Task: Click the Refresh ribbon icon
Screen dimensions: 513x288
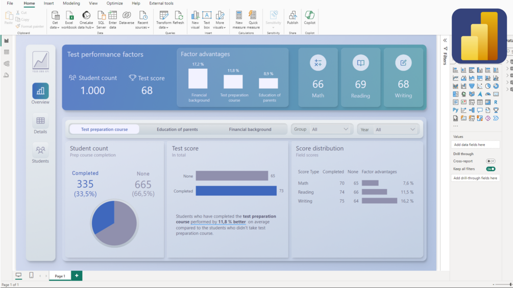Action: [x=178, y=18]
